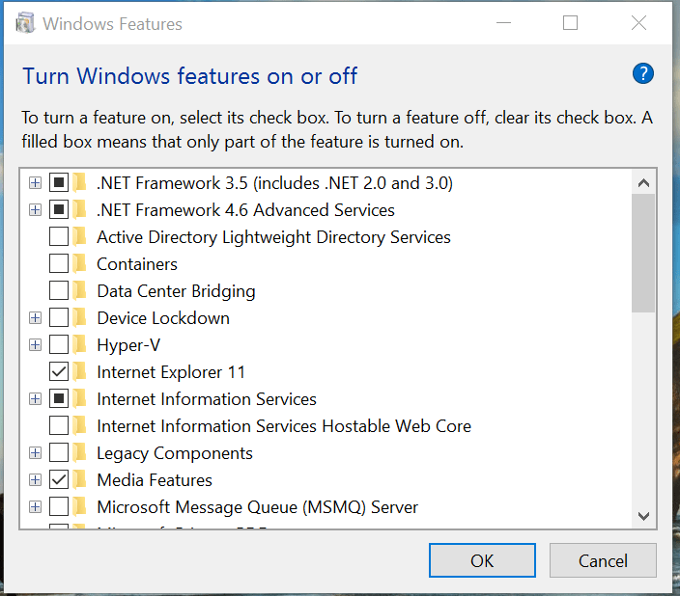680x596 pixels.
Task: Select the Device Lockdown label
Action: click(x=163, y=318)
